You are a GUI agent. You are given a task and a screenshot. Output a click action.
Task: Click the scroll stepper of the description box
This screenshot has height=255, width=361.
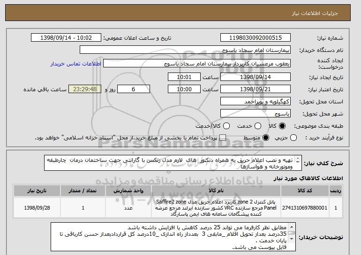pos(298,160)
